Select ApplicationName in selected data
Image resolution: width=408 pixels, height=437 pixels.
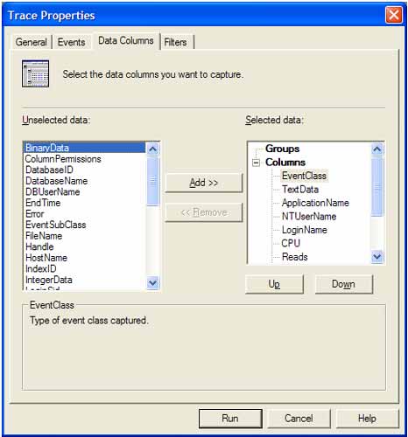point(315,203)
